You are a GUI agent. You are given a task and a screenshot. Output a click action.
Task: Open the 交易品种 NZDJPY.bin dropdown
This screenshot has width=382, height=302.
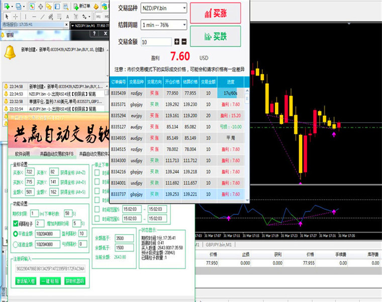[x=164, y=8]
